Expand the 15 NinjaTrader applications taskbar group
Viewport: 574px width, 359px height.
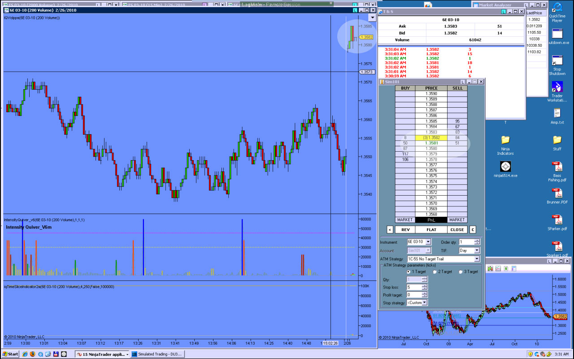102,354
